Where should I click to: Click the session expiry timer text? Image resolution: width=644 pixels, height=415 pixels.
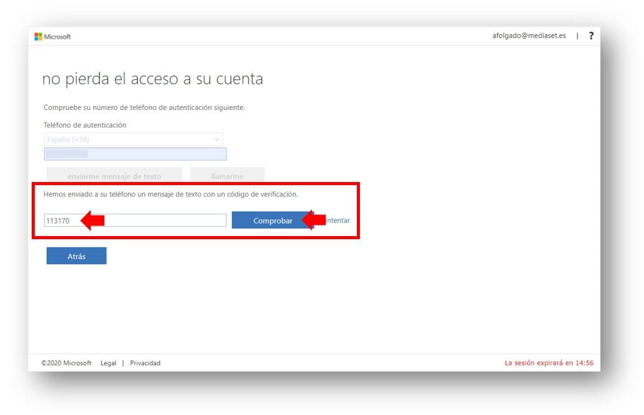(548, 363)
